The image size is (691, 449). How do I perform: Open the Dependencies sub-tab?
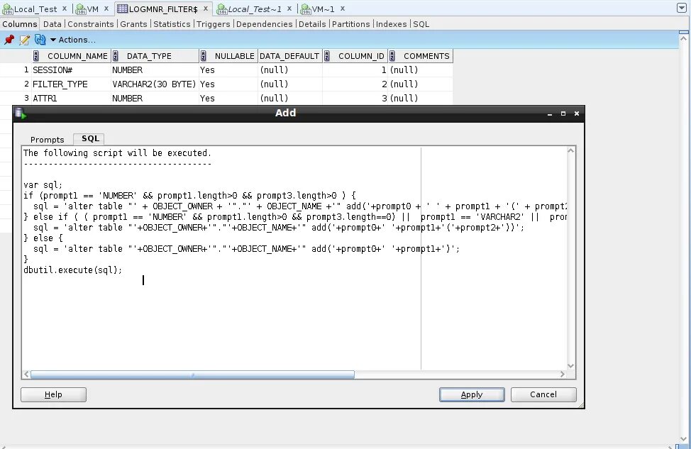(265, 24)
